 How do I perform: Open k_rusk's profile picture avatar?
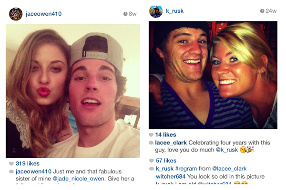(x=156, y=11)
